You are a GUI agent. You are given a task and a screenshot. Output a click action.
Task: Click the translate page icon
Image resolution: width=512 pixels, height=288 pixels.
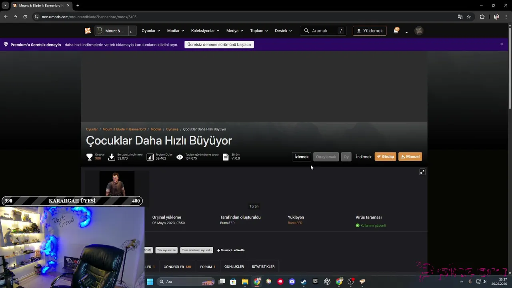[x=460, y=17]
